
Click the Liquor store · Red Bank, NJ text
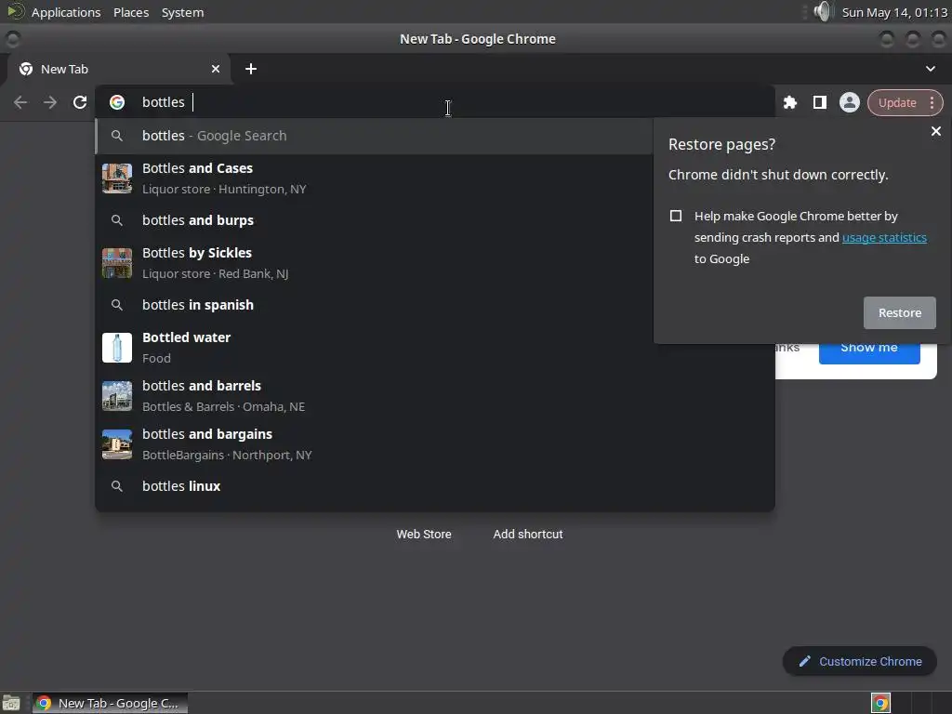(x=215, y=274)
